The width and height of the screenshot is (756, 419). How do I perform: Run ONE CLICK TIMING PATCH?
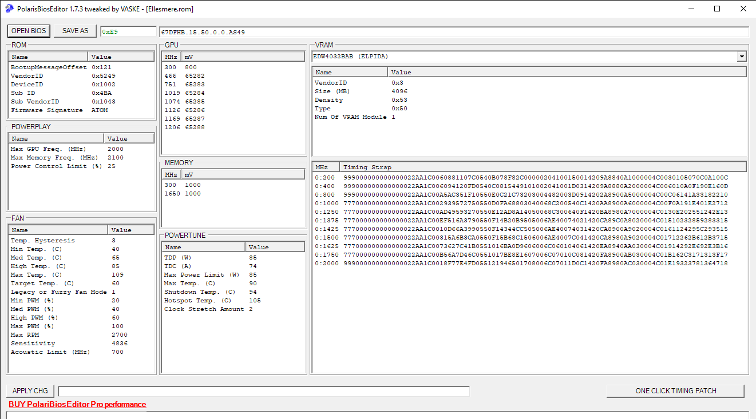pos(675,391)
